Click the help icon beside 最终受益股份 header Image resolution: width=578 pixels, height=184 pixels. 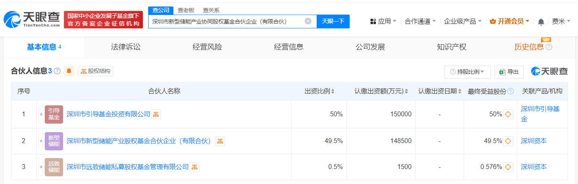pos(510,92)
